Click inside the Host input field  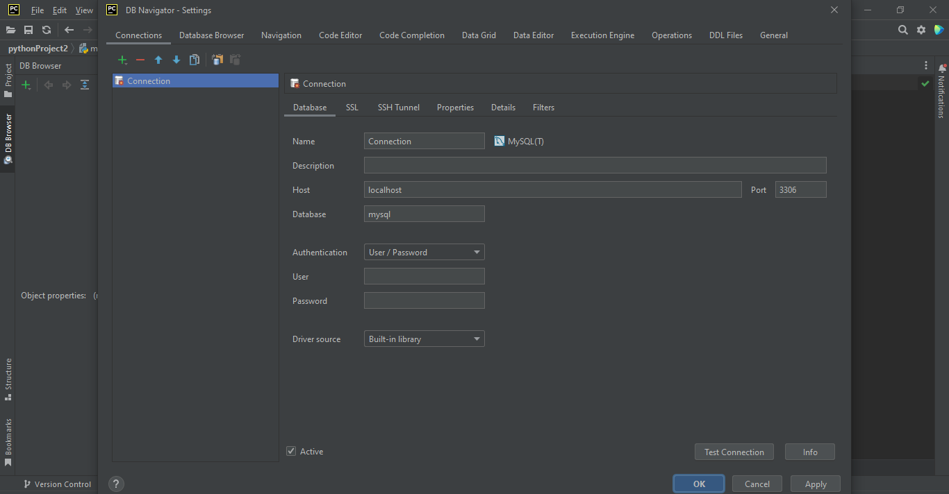pos(552,189)
